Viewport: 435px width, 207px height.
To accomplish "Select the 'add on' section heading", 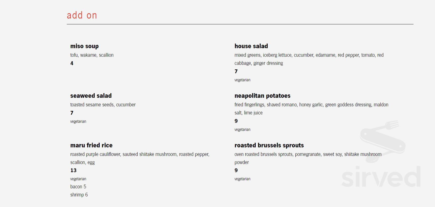I will pyautogui.click(x=82, y=15).
